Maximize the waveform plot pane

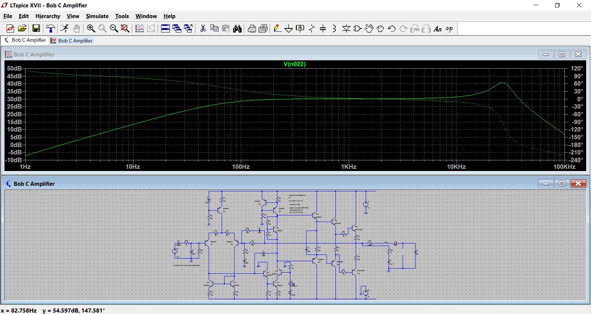[562, 54]
